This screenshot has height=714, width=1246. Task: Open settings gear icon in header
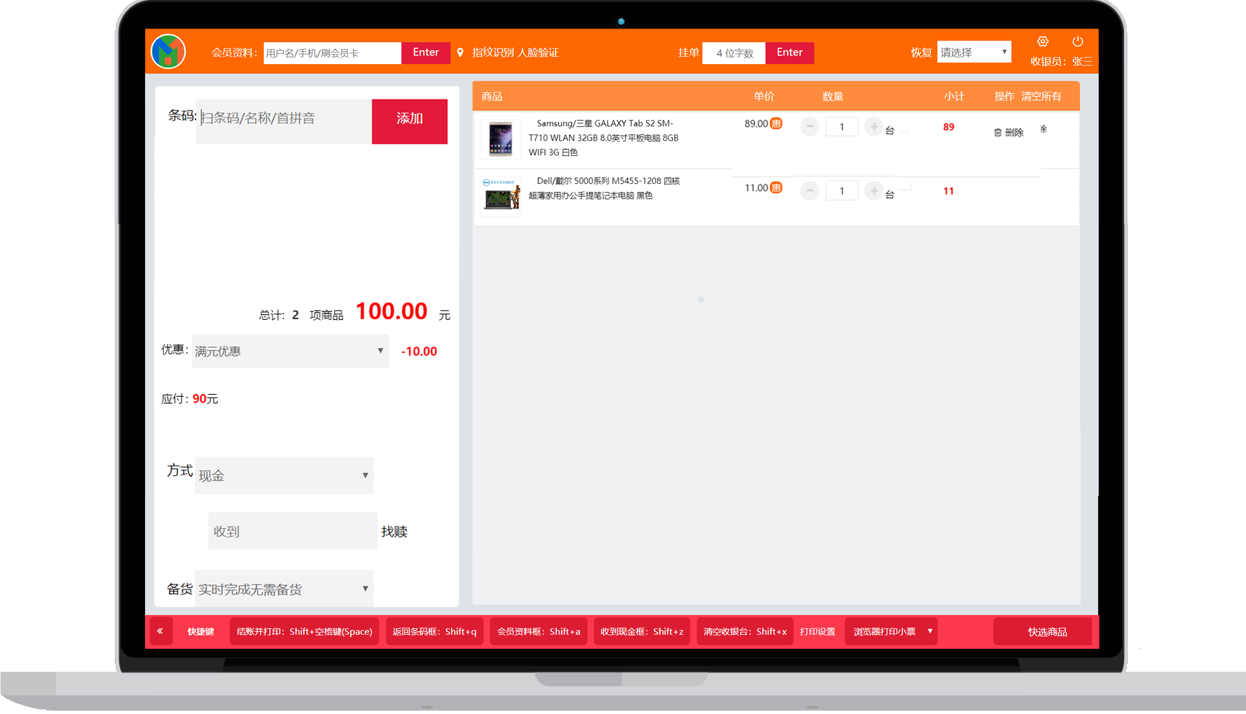click(1042, 42)
